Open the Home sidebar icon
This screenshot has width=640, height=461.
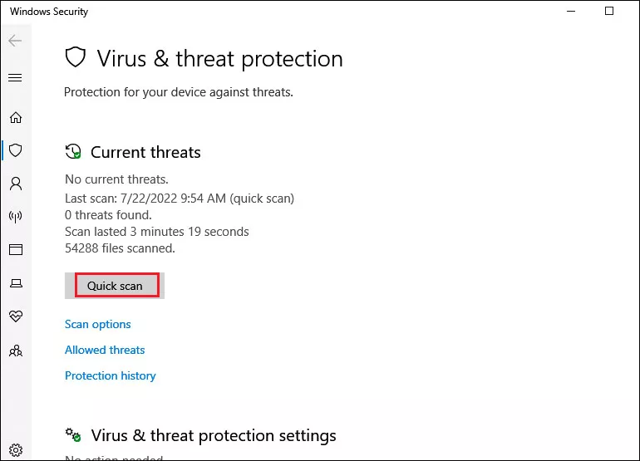click(16, 117)
